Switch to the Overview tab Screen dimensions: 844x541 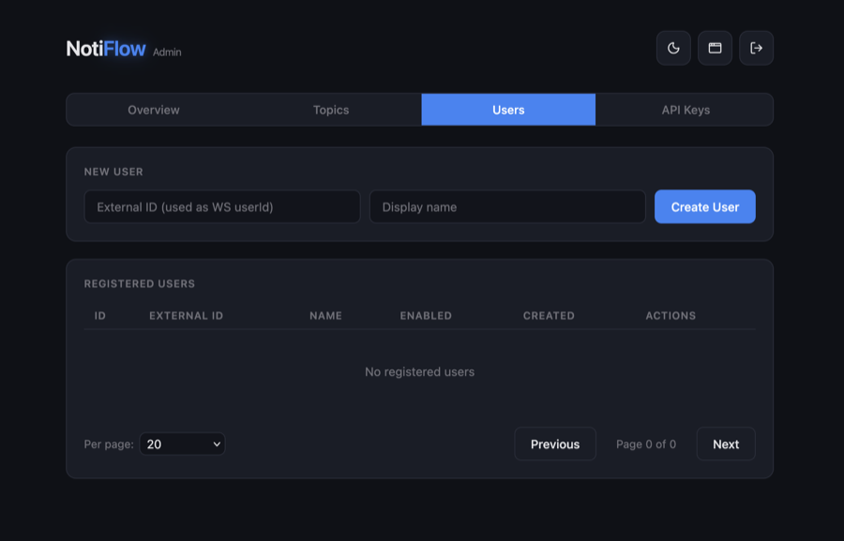pos(154,110)
